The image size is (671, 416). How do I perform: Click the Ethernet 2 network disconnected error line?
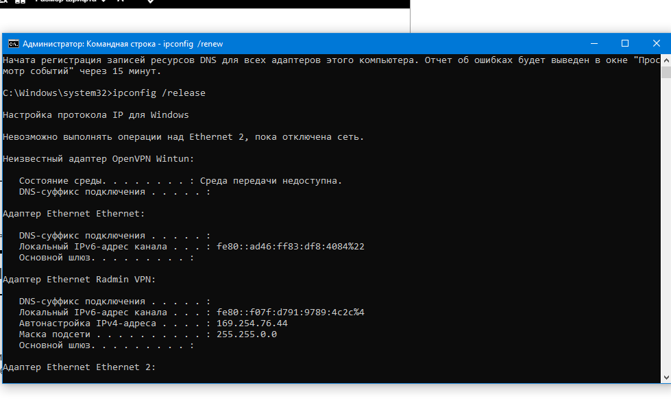pyautogui.click(x=183, y=137)
